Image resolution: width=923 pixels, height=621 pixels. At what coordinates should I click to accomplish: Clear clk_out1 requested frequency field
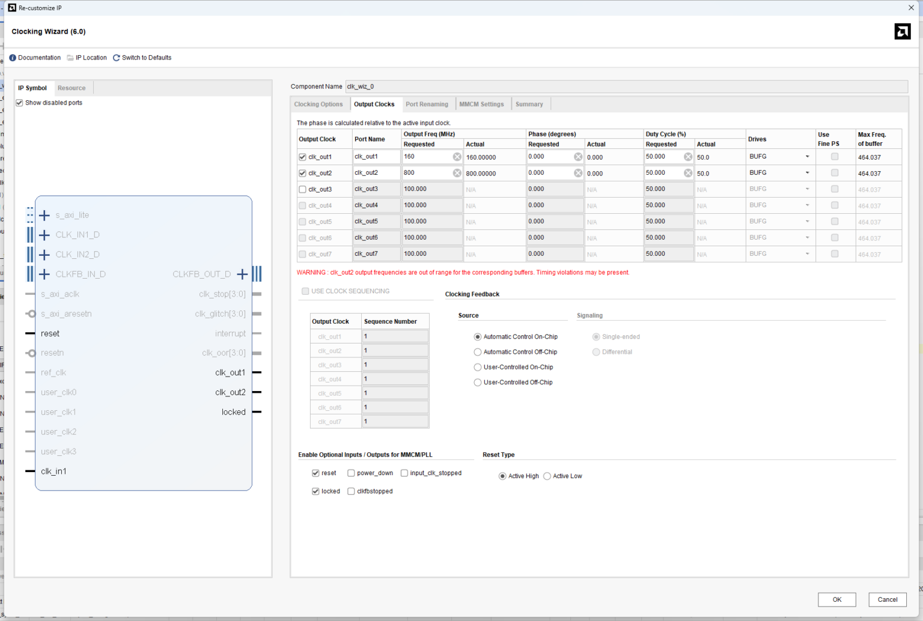coord(457,157)
